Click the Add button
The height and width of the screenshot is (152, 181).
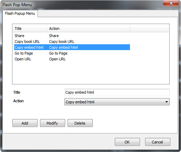pos(25,123)
